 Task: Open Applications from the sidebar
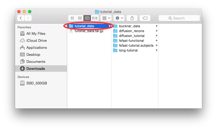click(x=36, y=48)
